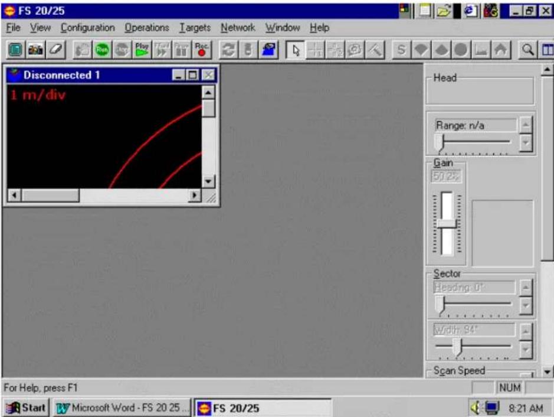Open the View menu

(40, 28)
